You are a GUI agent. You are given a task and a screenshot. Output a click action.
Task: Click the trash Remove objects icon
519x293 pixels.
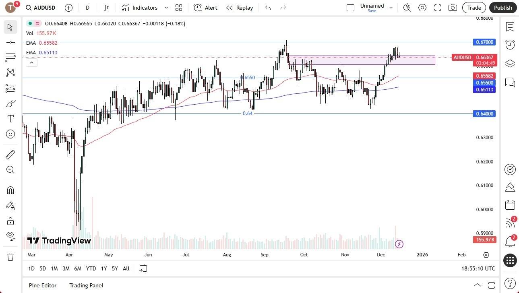point(10,257)
